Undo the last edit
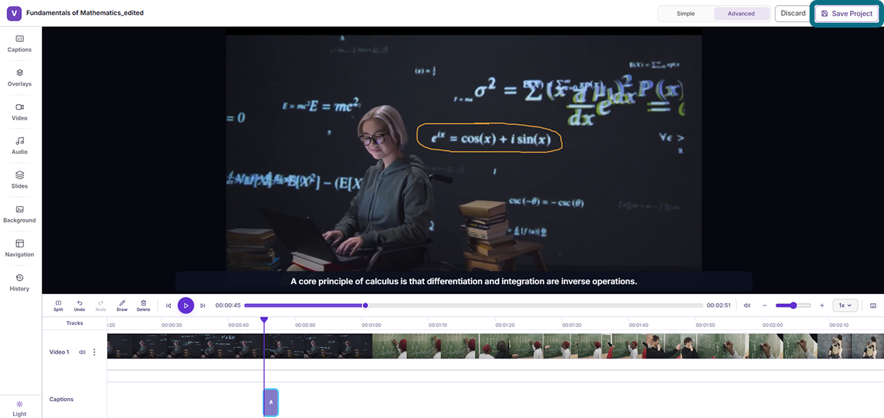 tap(79, 305)
